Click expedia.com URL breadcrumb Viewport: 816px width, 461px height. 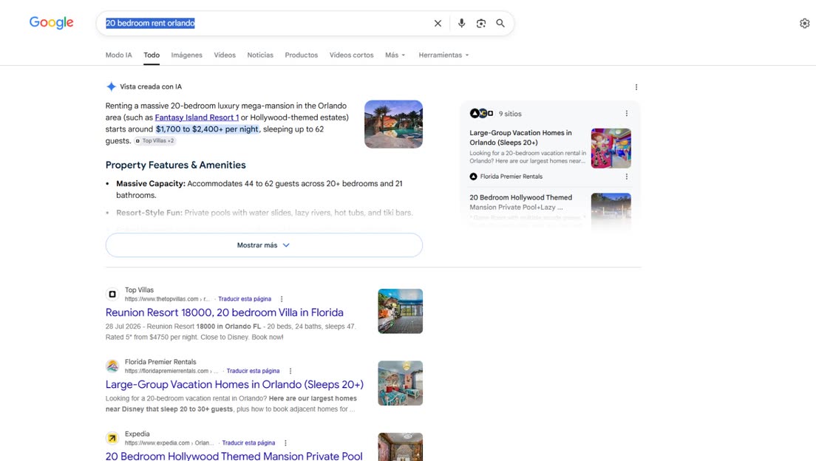click(x=169, y=443)
